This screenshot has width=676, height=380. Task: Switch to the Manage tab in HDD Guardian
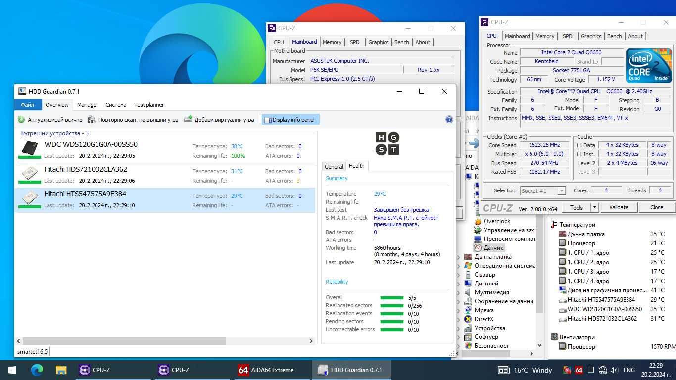pyautogui.click(x=87, y=105)
